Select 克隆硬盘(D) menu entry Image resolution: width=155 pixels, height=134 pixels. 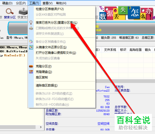[44, 72]
